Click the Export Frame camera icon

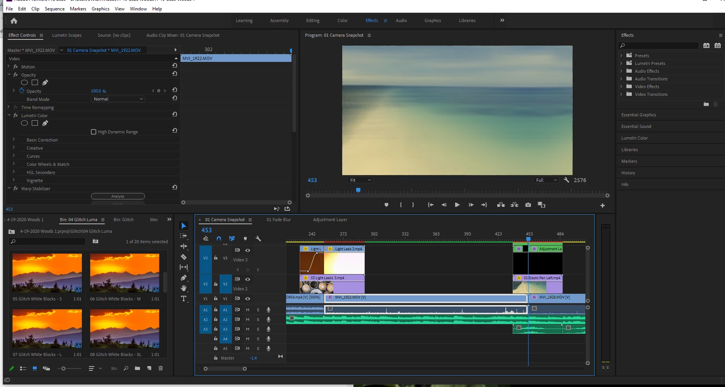(528, 205)
